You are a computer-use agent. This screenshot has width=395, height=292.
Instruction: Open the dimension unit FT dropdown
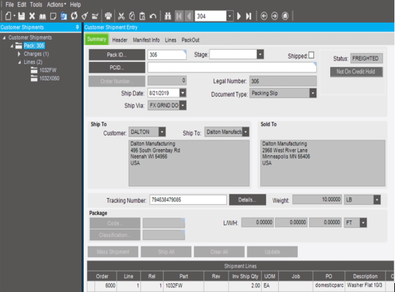coord(363,223)
